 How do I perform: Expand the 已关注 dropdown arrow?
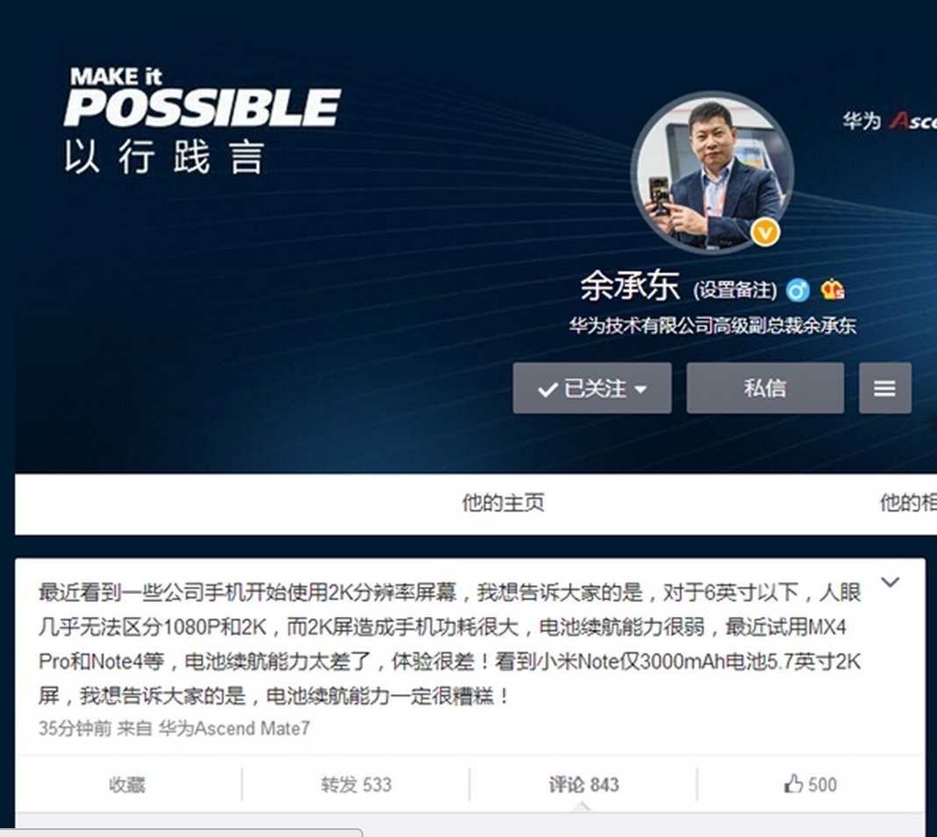640,390
